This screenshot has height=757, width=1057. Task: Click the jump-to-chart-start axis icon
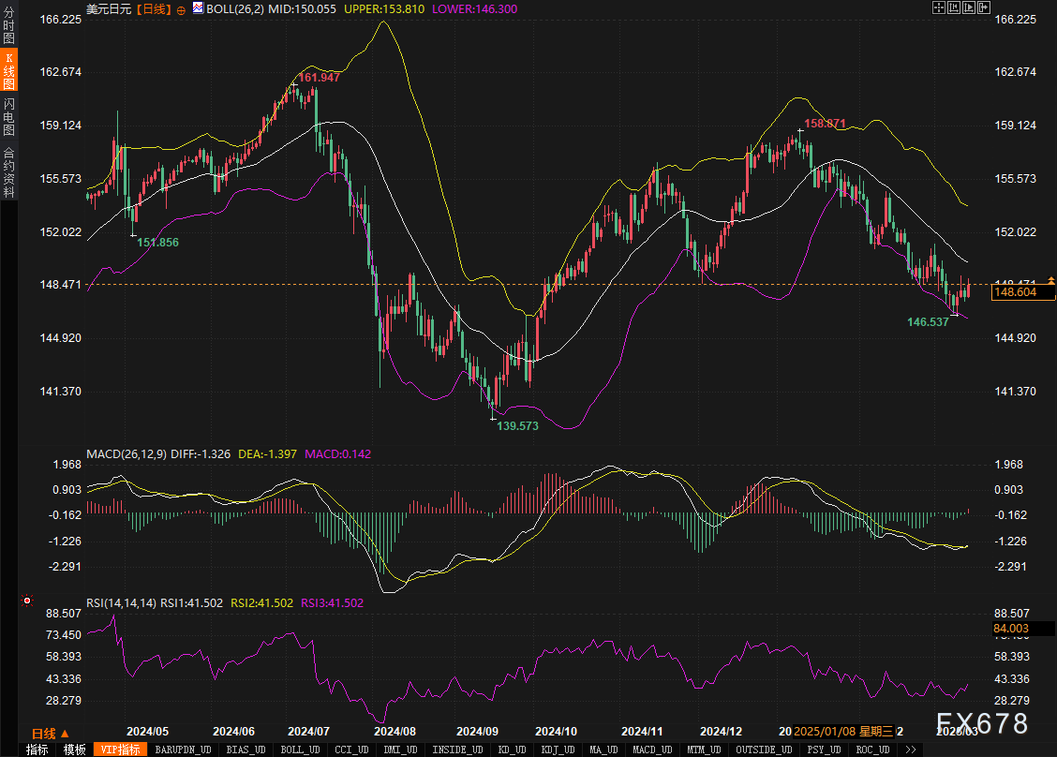point(954,7)
